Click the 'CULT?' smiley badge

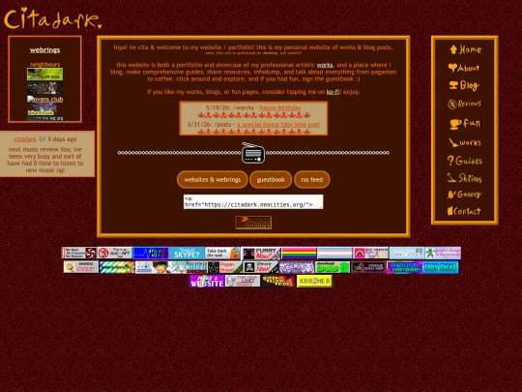(81, 267)
